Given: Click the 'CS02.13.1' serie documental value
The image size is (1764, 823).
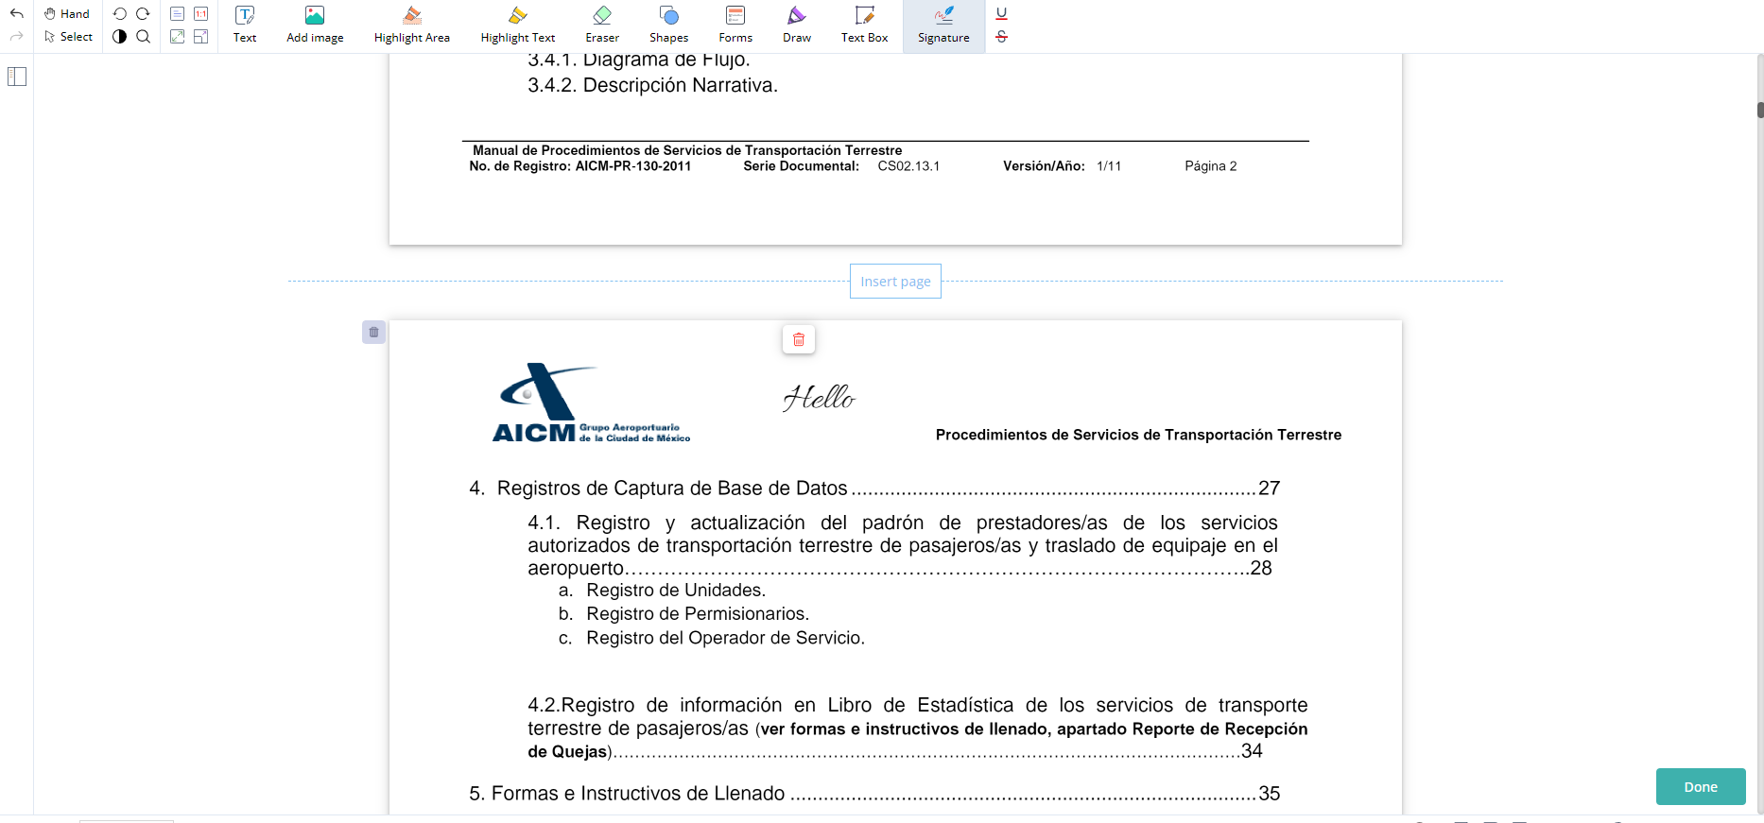Looking at the screenshot, I should pos(908,166).
